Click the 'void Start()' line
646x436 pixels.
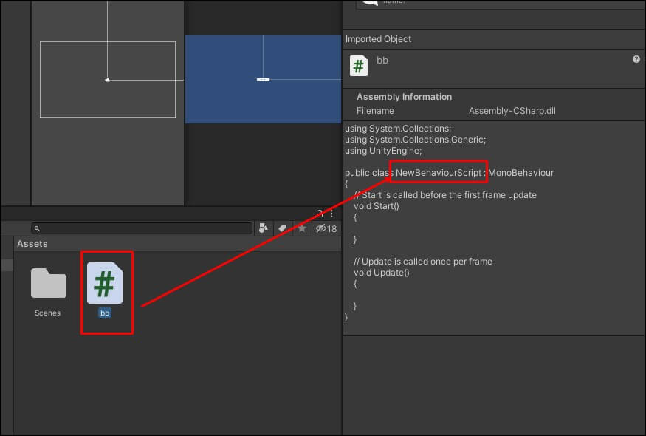tap(377, 206)
